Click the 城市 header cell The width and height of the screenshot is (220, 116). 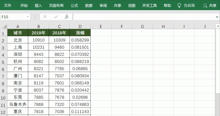pyautogui.click(x=18, y=33)
